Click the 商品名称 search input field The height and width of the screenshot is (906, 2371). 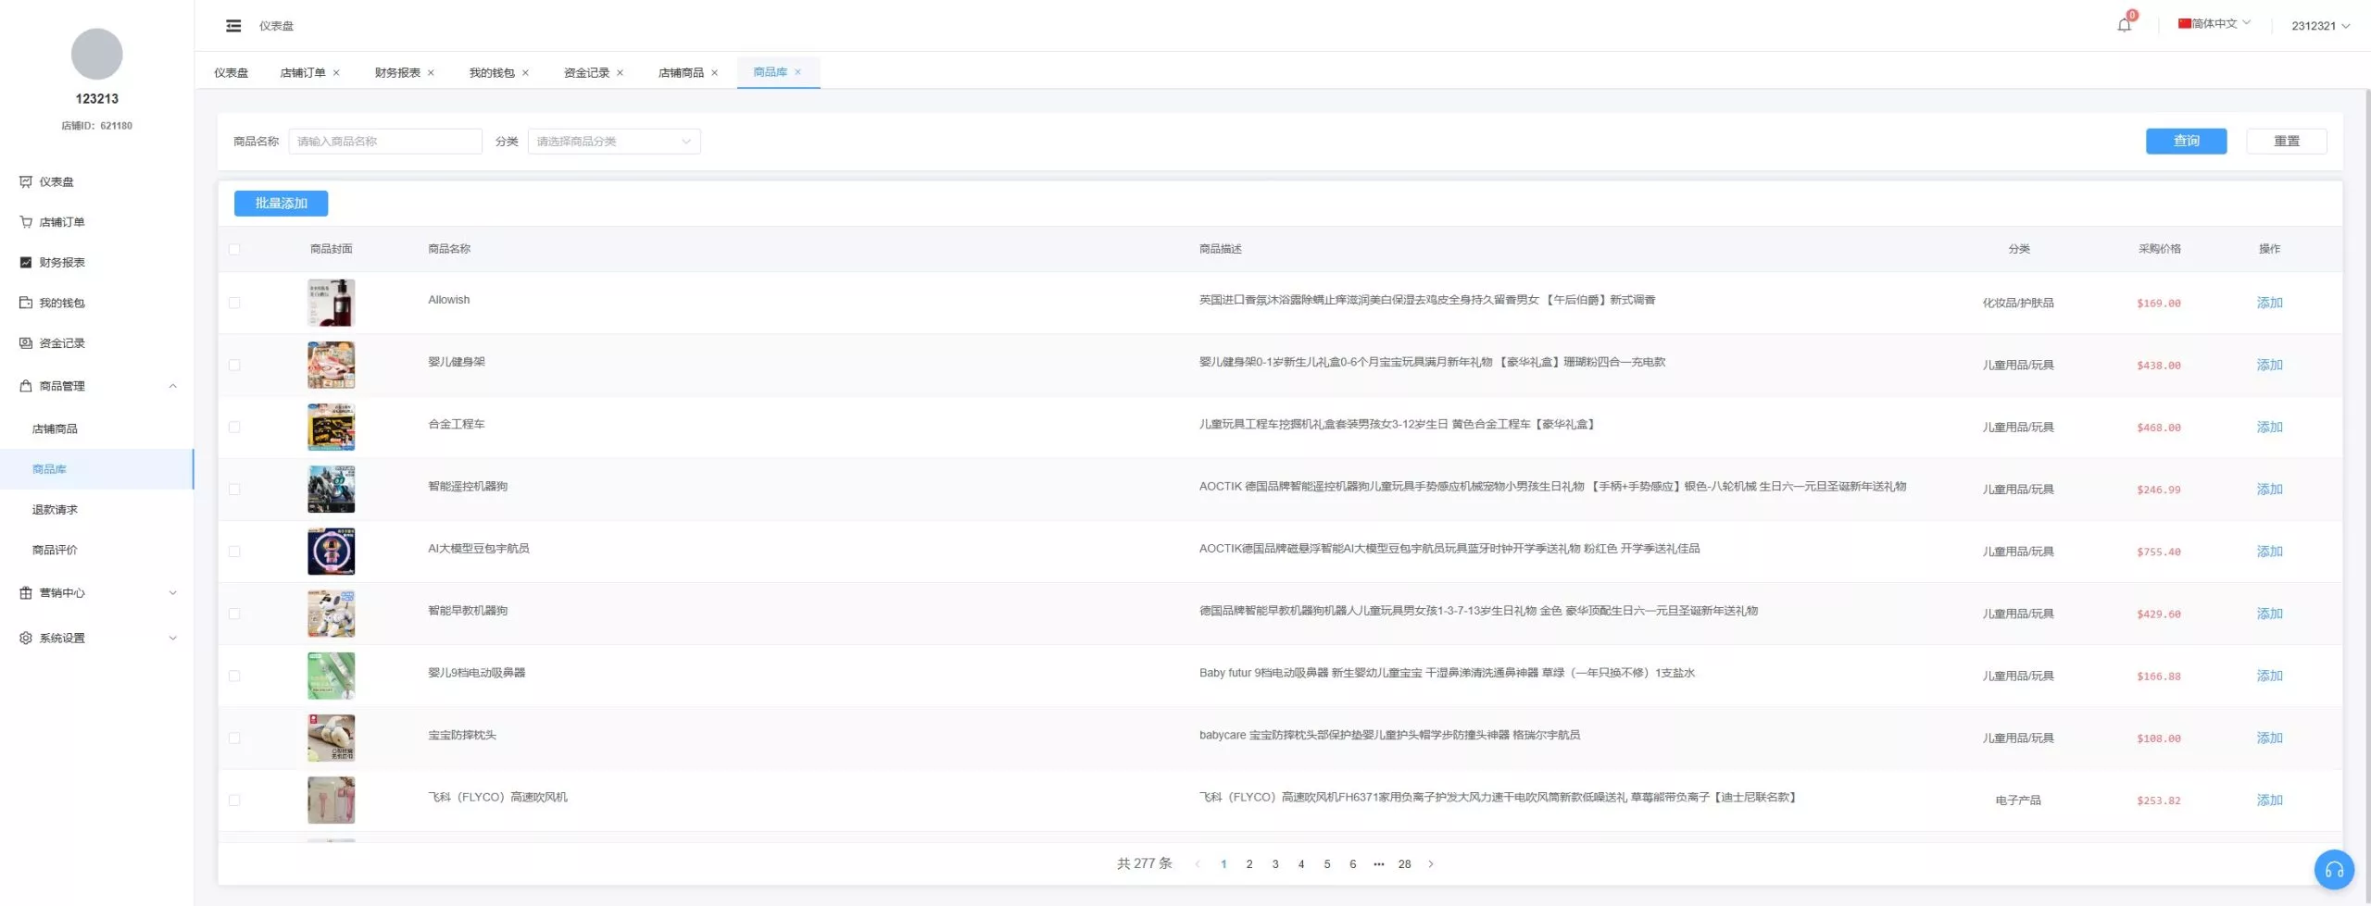point(384,142)
